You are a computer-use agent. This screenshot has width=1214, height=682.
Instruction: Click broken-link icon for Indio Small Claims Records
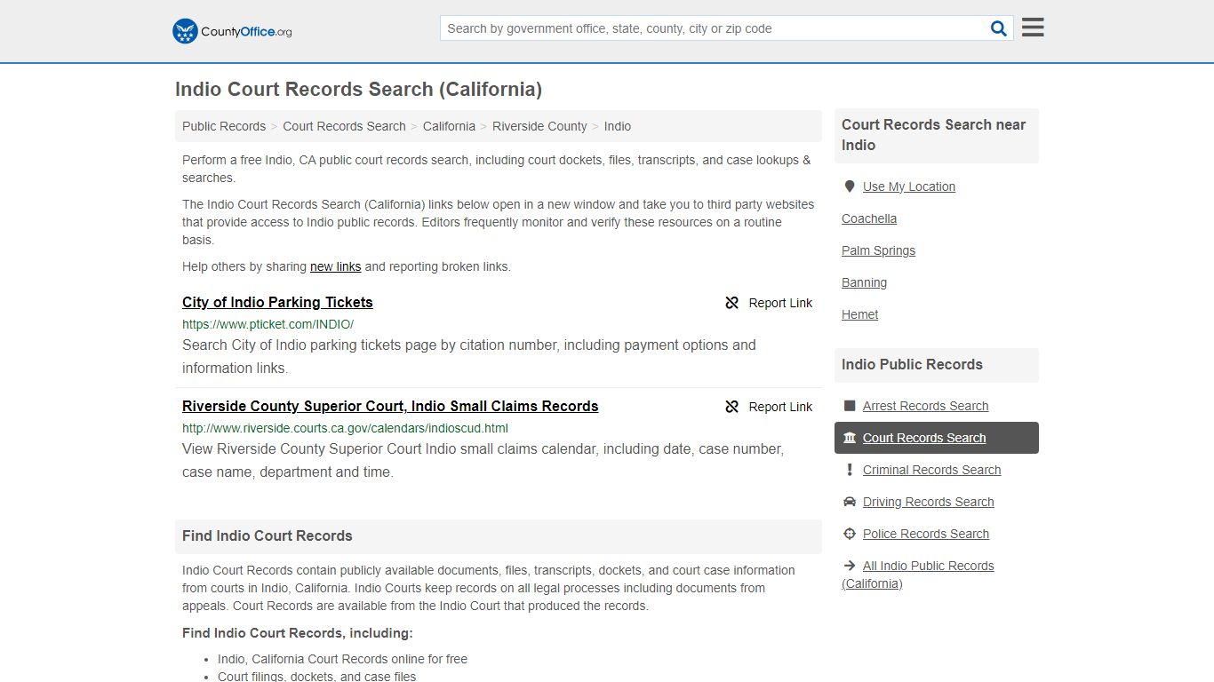coord(732,407)
